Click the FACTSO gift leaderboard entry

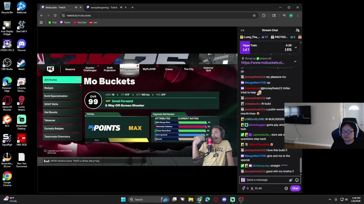(283, 37)
